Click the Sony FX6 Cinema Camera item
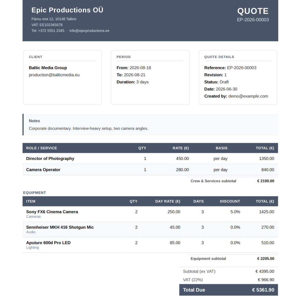The height and width of the screenshot is (301, 299). point(52,212)
